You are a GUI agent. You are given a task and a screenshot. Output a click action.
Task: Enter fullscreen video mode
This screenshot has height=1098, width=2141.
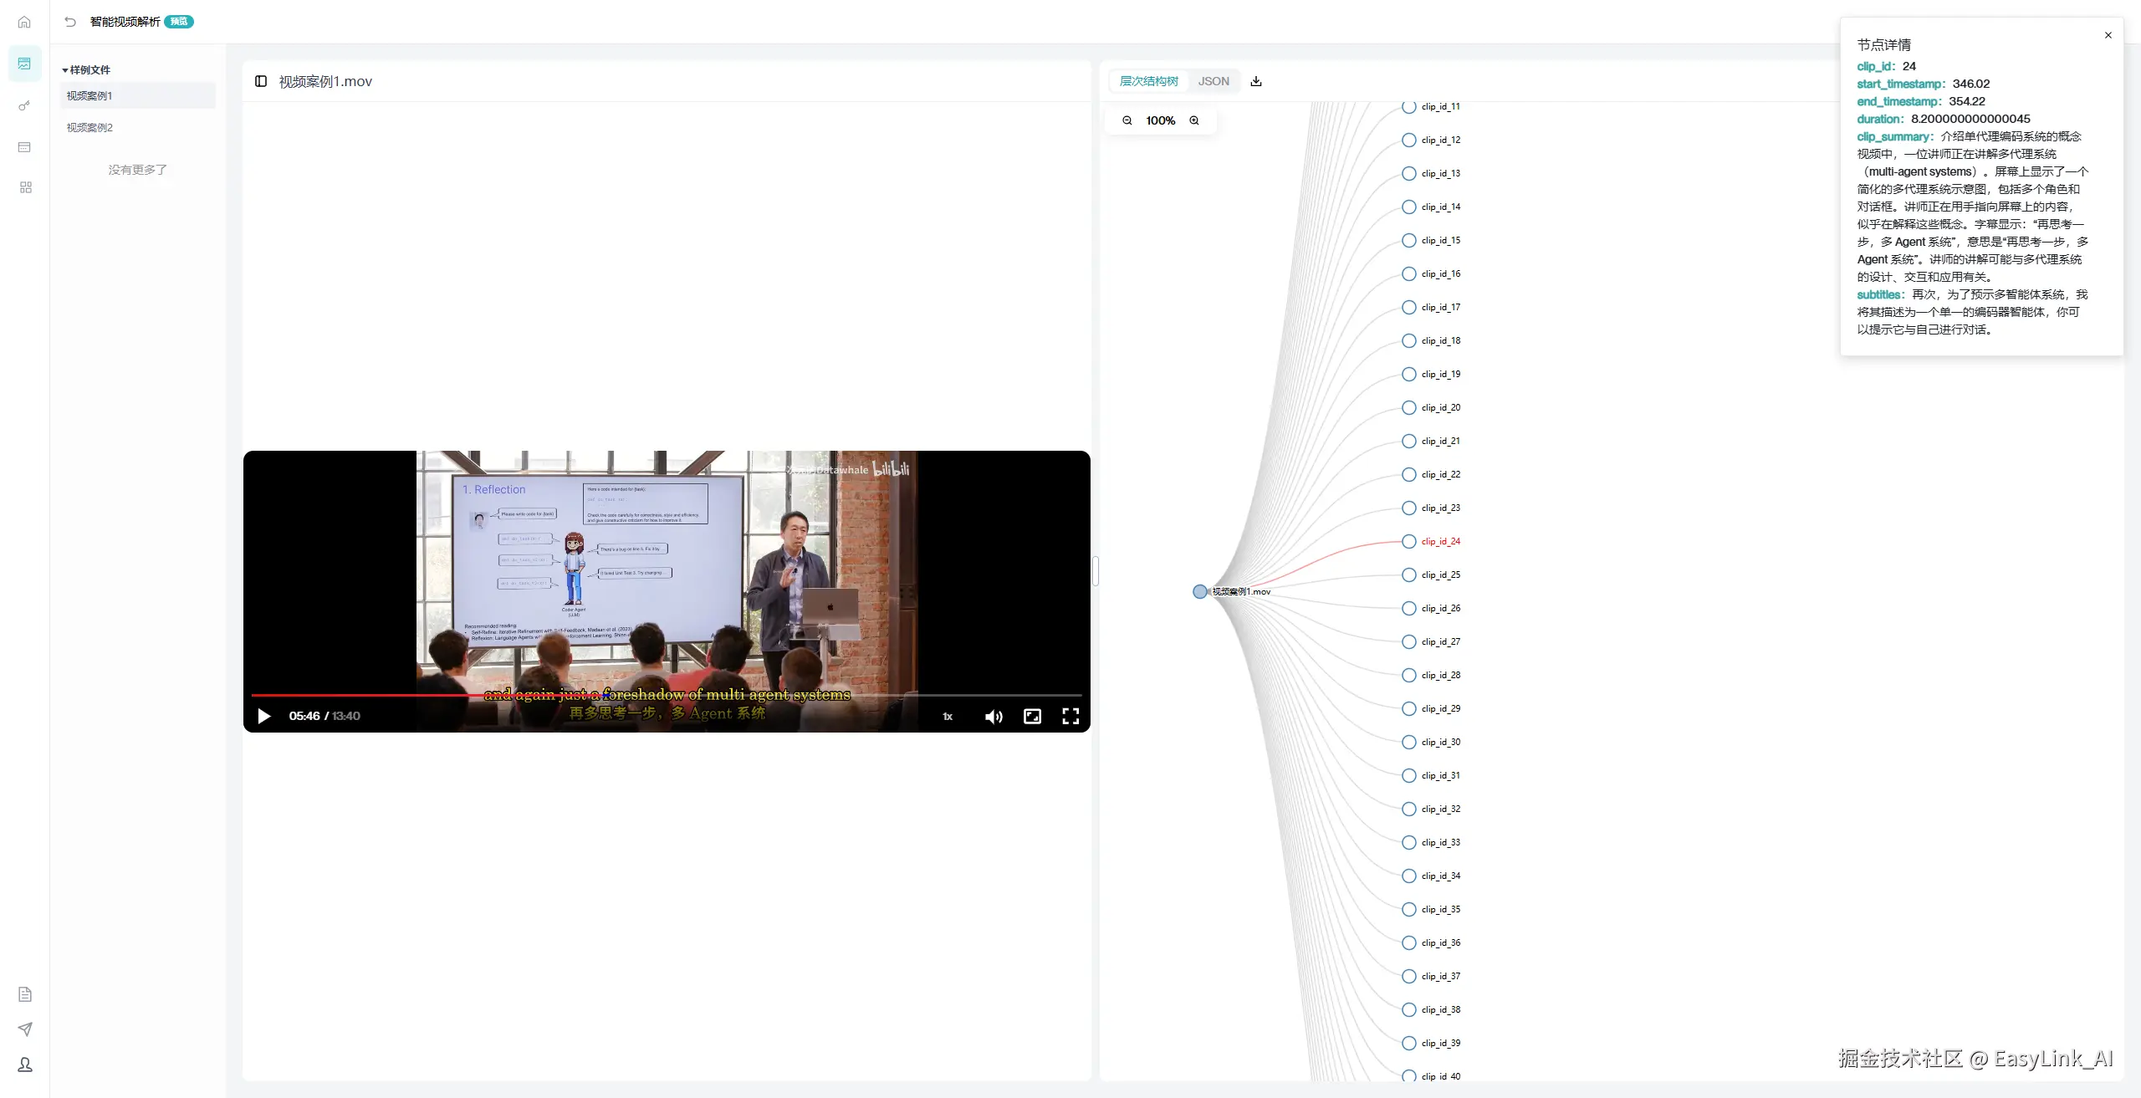click(1070, 716)
